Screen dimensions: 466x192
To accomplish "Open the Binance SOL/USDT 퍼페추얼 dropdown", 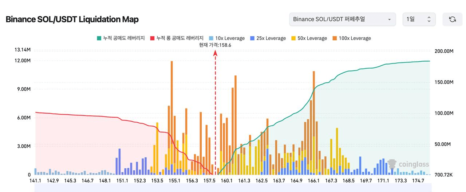I will pyautogui.click(x=342, y=19).
